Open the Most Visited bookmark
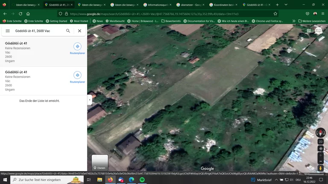Viewport: 328px width, 184px height. 79,21
